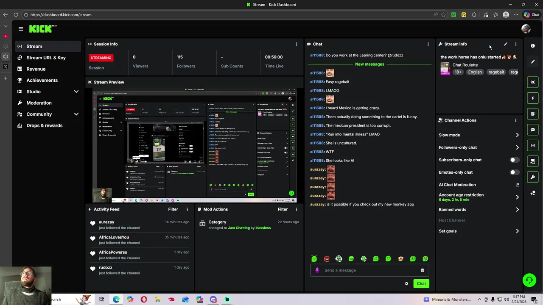Click the three-dots cluster icon in right sidebar
The height and width of the screenshot is (305, 543).
[533, 193]
